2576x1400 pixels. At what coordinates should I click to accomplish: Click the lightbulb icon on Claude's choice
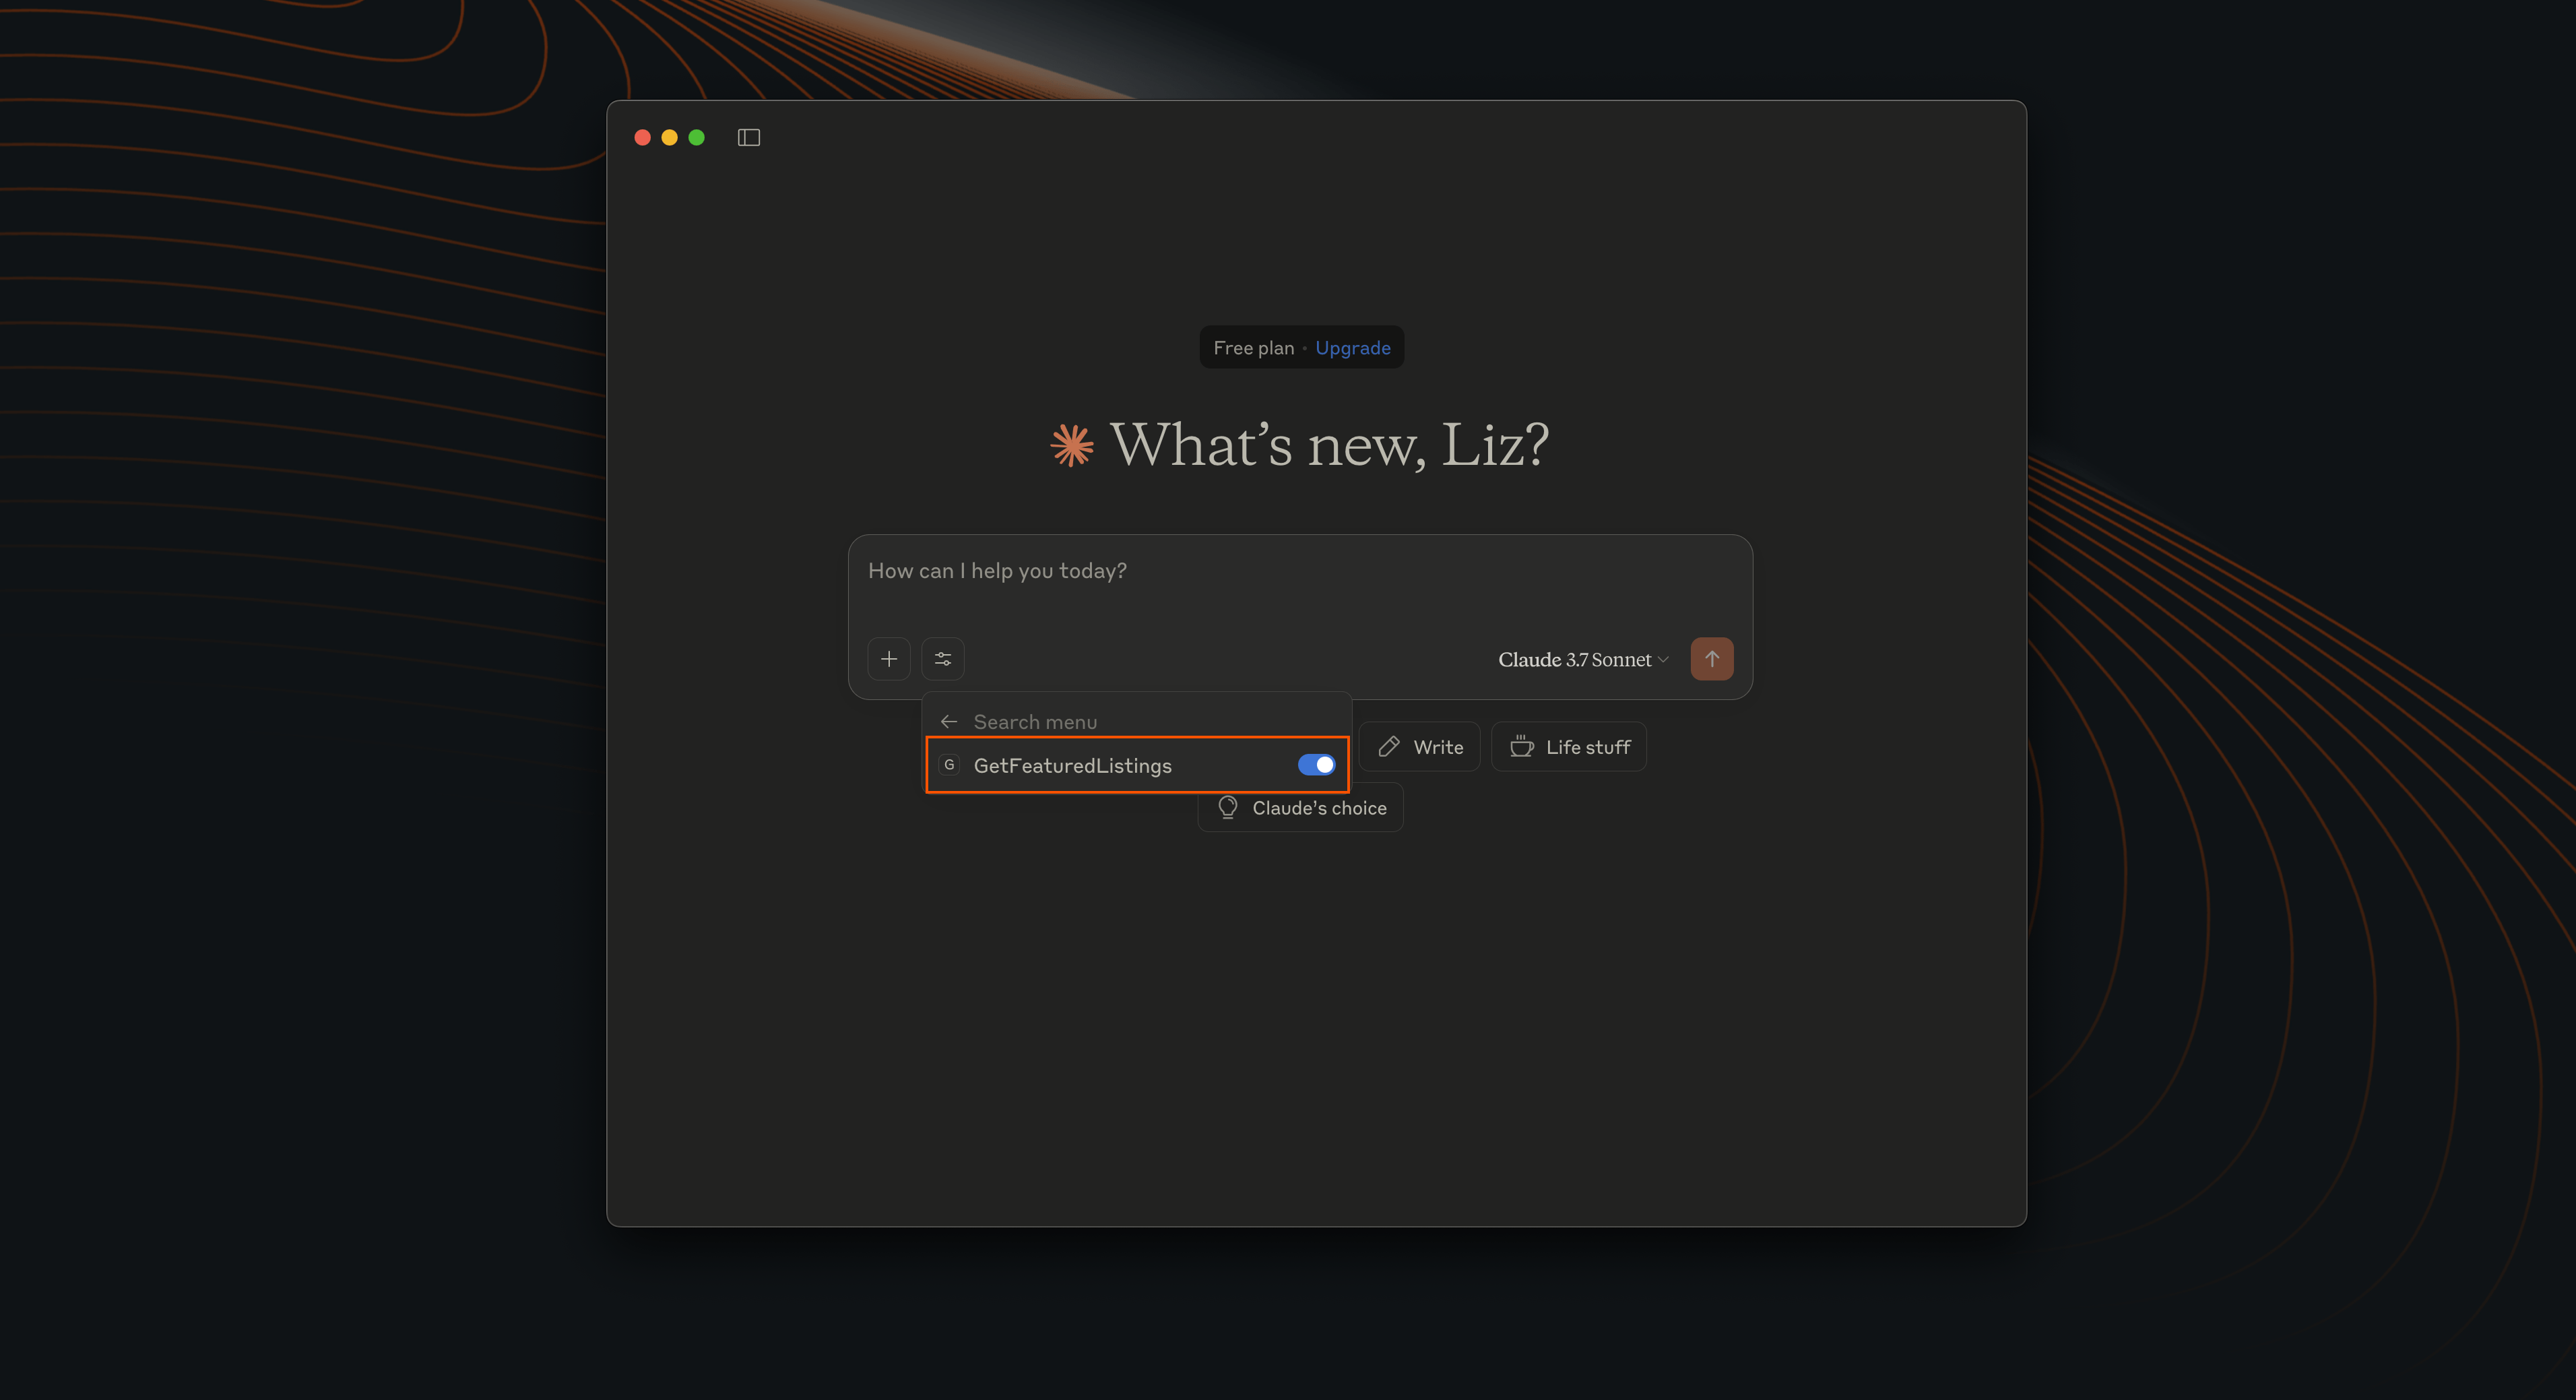click(1228, 807)
